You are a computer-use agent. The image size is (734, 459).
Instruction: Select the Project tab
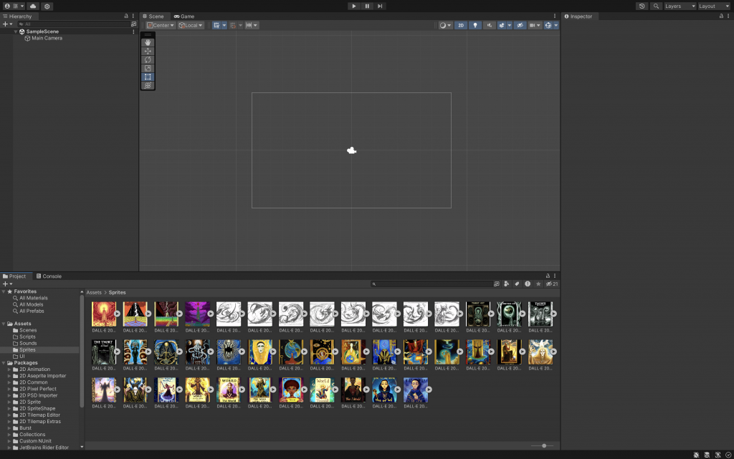point(15,276)
